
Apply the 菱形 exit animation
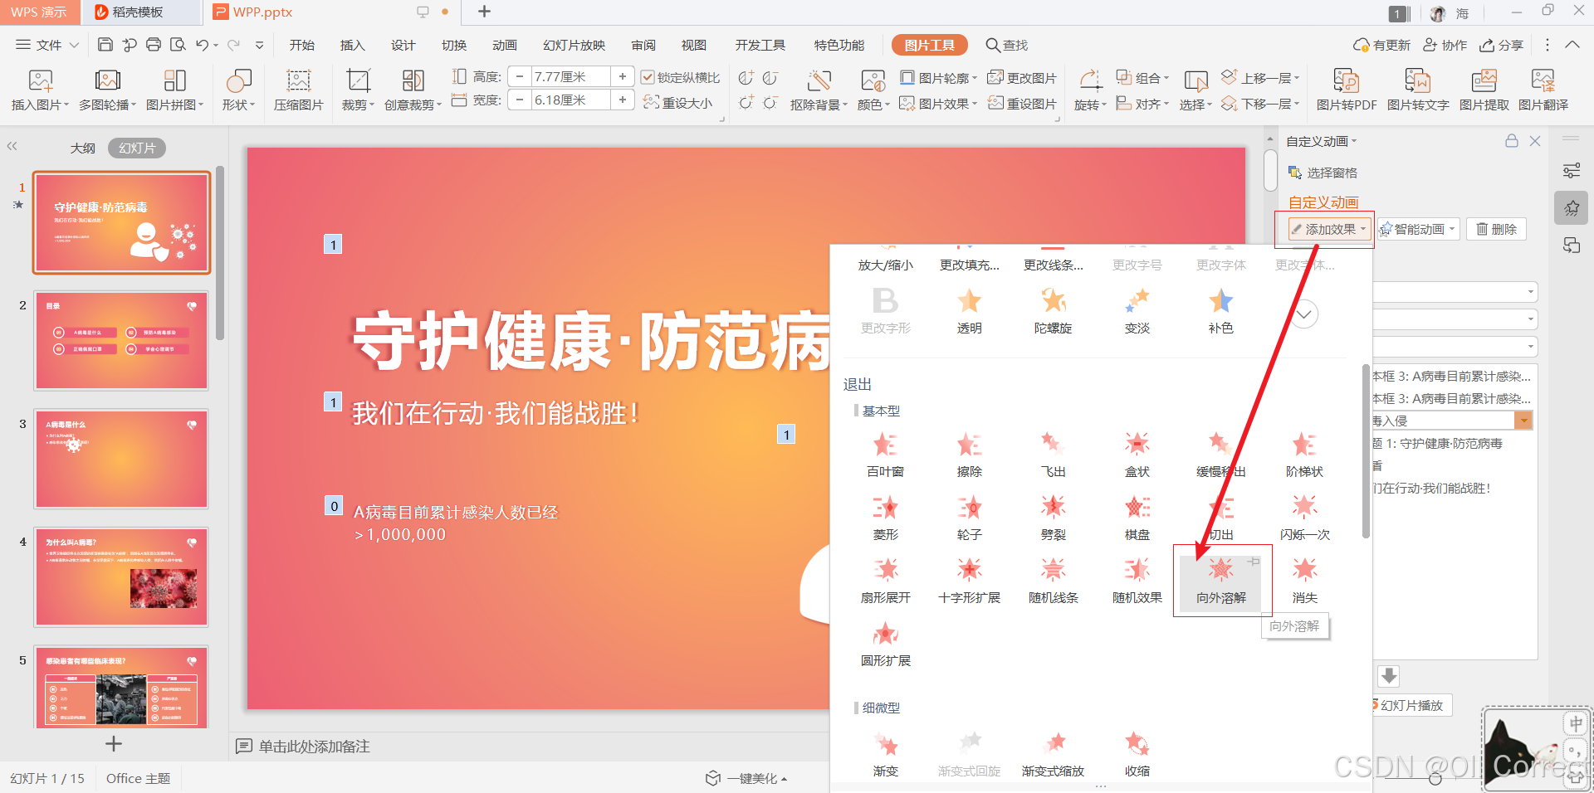tap(885, 518)
